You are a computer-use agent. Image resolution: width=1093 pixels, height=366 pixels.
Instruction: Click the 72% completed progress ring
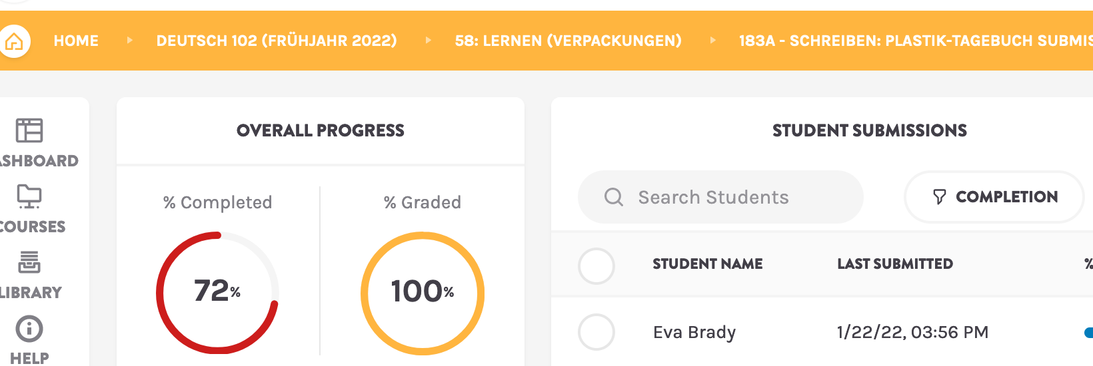point(217,293)
